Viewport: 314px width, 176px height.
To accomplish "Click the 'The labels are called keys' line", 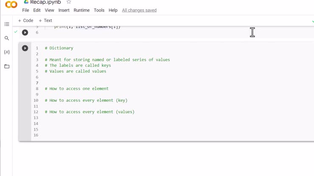I will (x=78, y=65).
